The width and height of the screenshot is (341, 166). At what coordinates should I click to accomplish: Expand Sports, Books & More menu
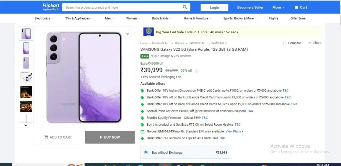[x=240, y=18]
